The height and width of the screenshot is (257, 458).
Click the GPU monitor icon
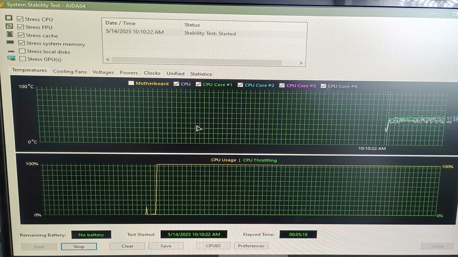pos(11,58)
